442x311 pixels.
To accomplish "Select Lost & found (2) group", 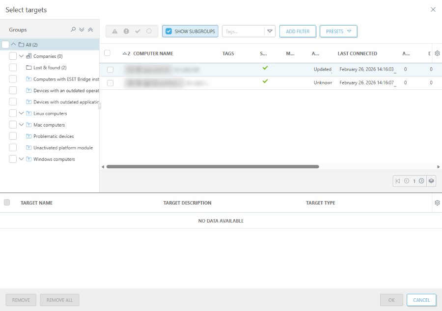I will pyautogui.click(x=50, y=68).
